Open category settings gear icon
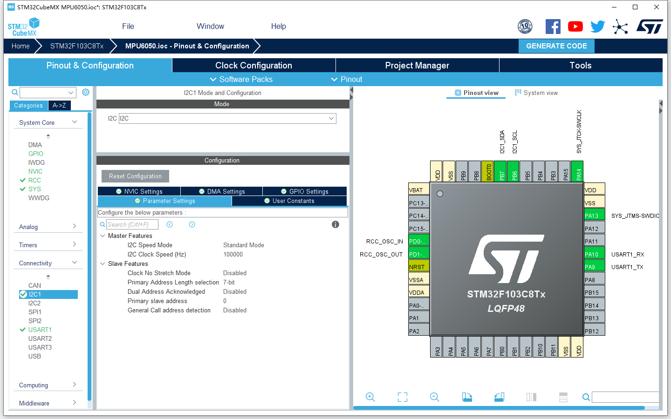Viewport: 671px width, 419px height. 86,92
